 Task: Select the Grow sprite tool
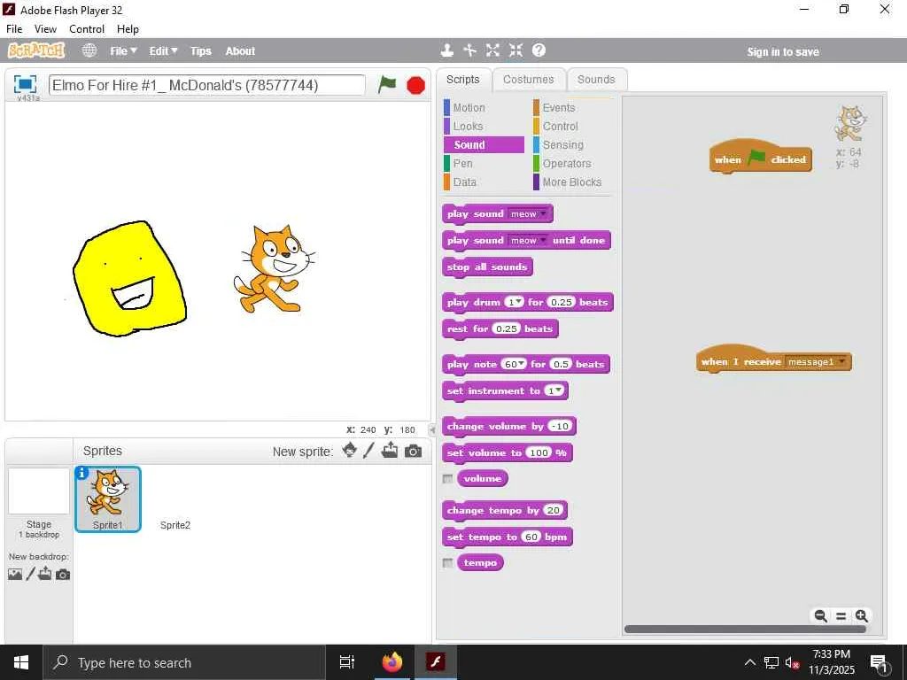(492, 50)
